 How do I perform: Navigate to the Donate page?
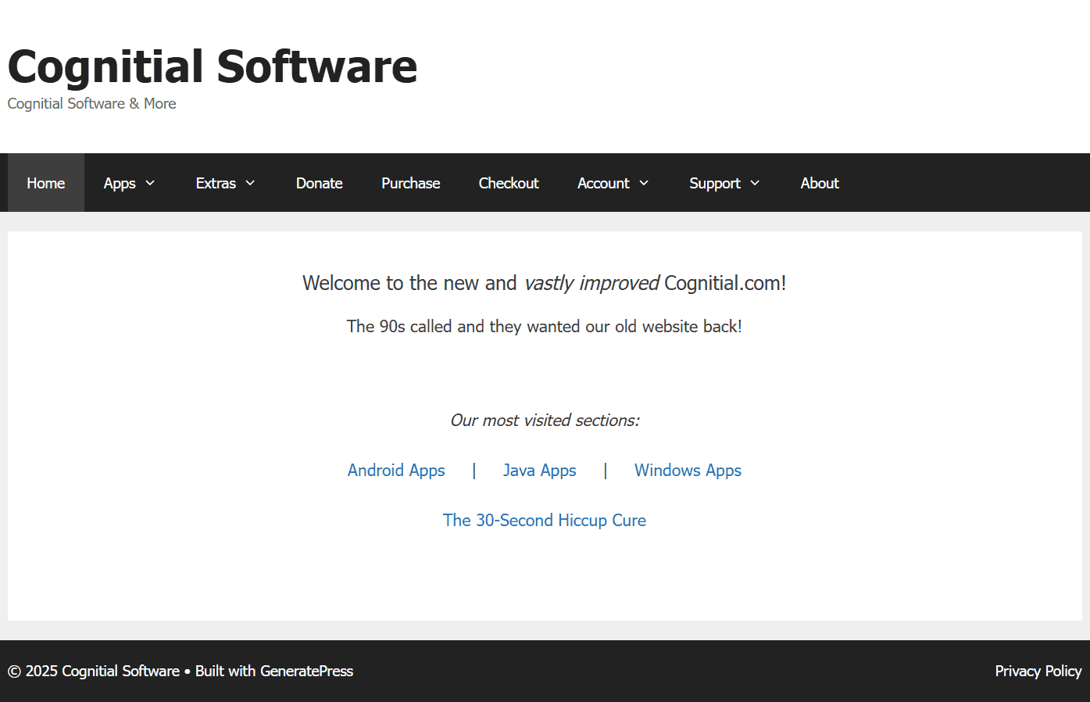pyautogui.click(x=319, y=183)
